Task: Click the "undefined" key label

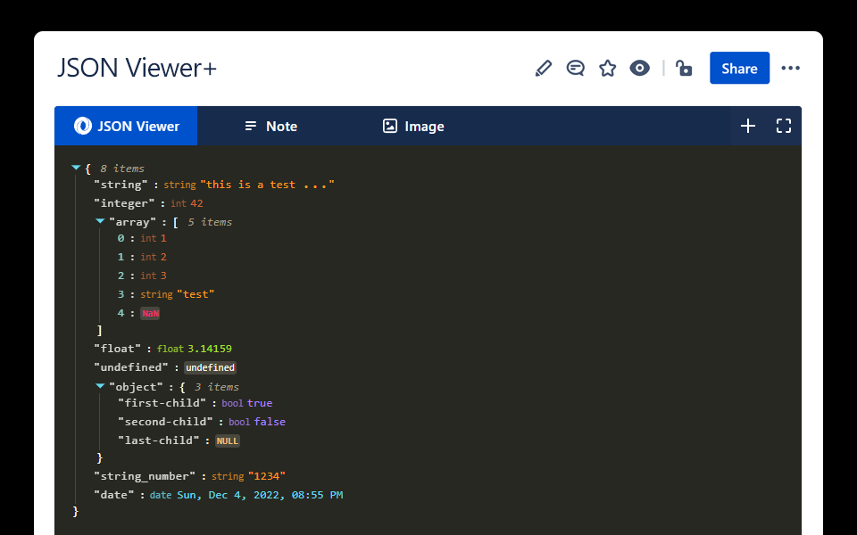Action: coord(131,366)
